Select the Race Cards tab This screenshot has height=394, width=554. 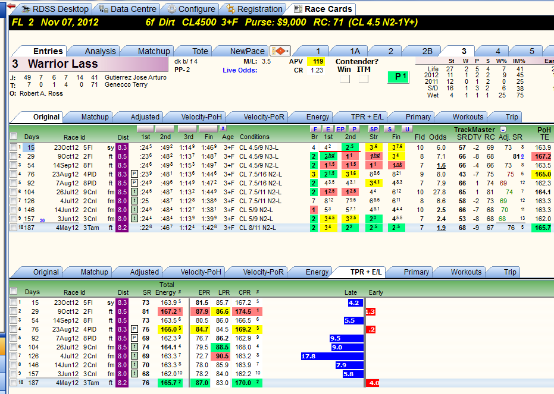pos(323,9)
